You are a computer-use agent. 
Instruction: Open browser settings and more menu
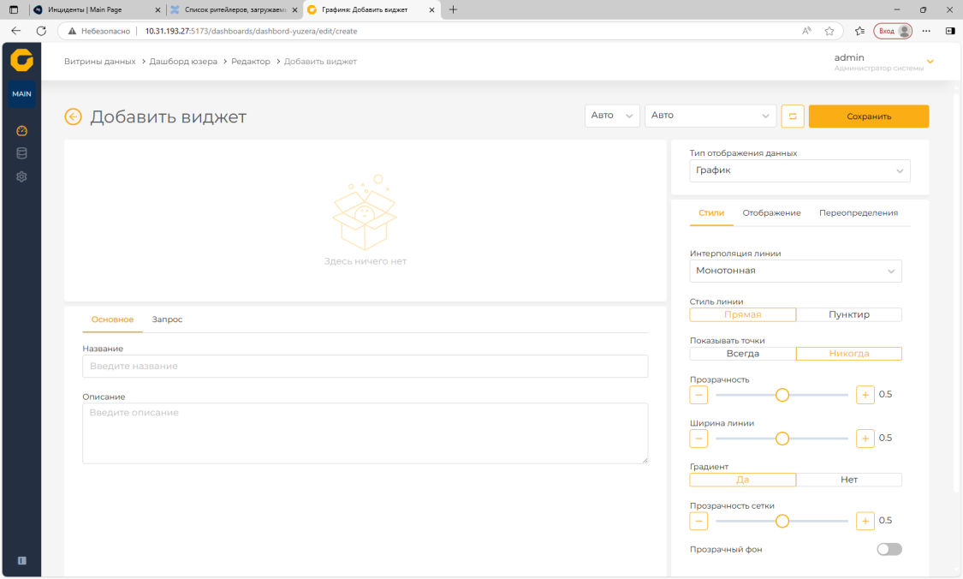(x=926, y=31)
